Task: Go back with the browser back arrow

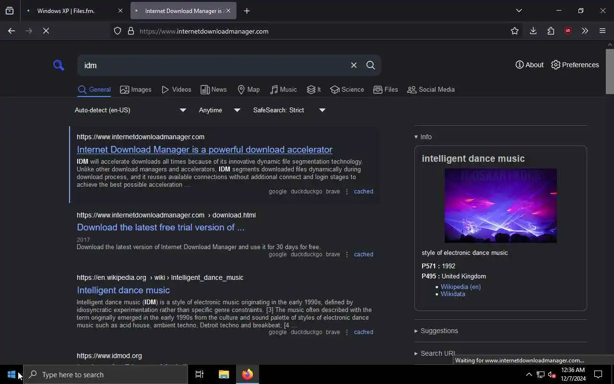Action: [x=12, y=31]
